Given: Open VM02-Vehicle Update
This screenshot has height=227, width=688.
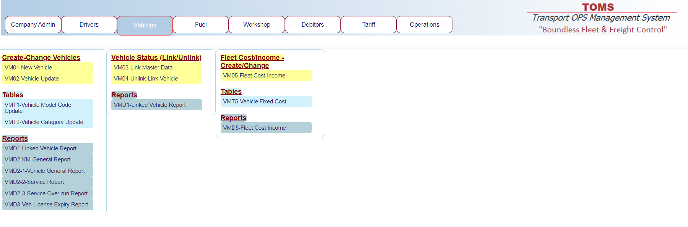Looking at the screenshot, I should pos(47,79).
